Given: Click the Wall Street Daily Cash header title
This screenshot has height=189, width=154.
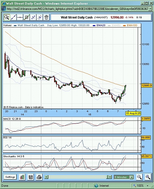Looking at the screenshot, I should coord(77,18).
